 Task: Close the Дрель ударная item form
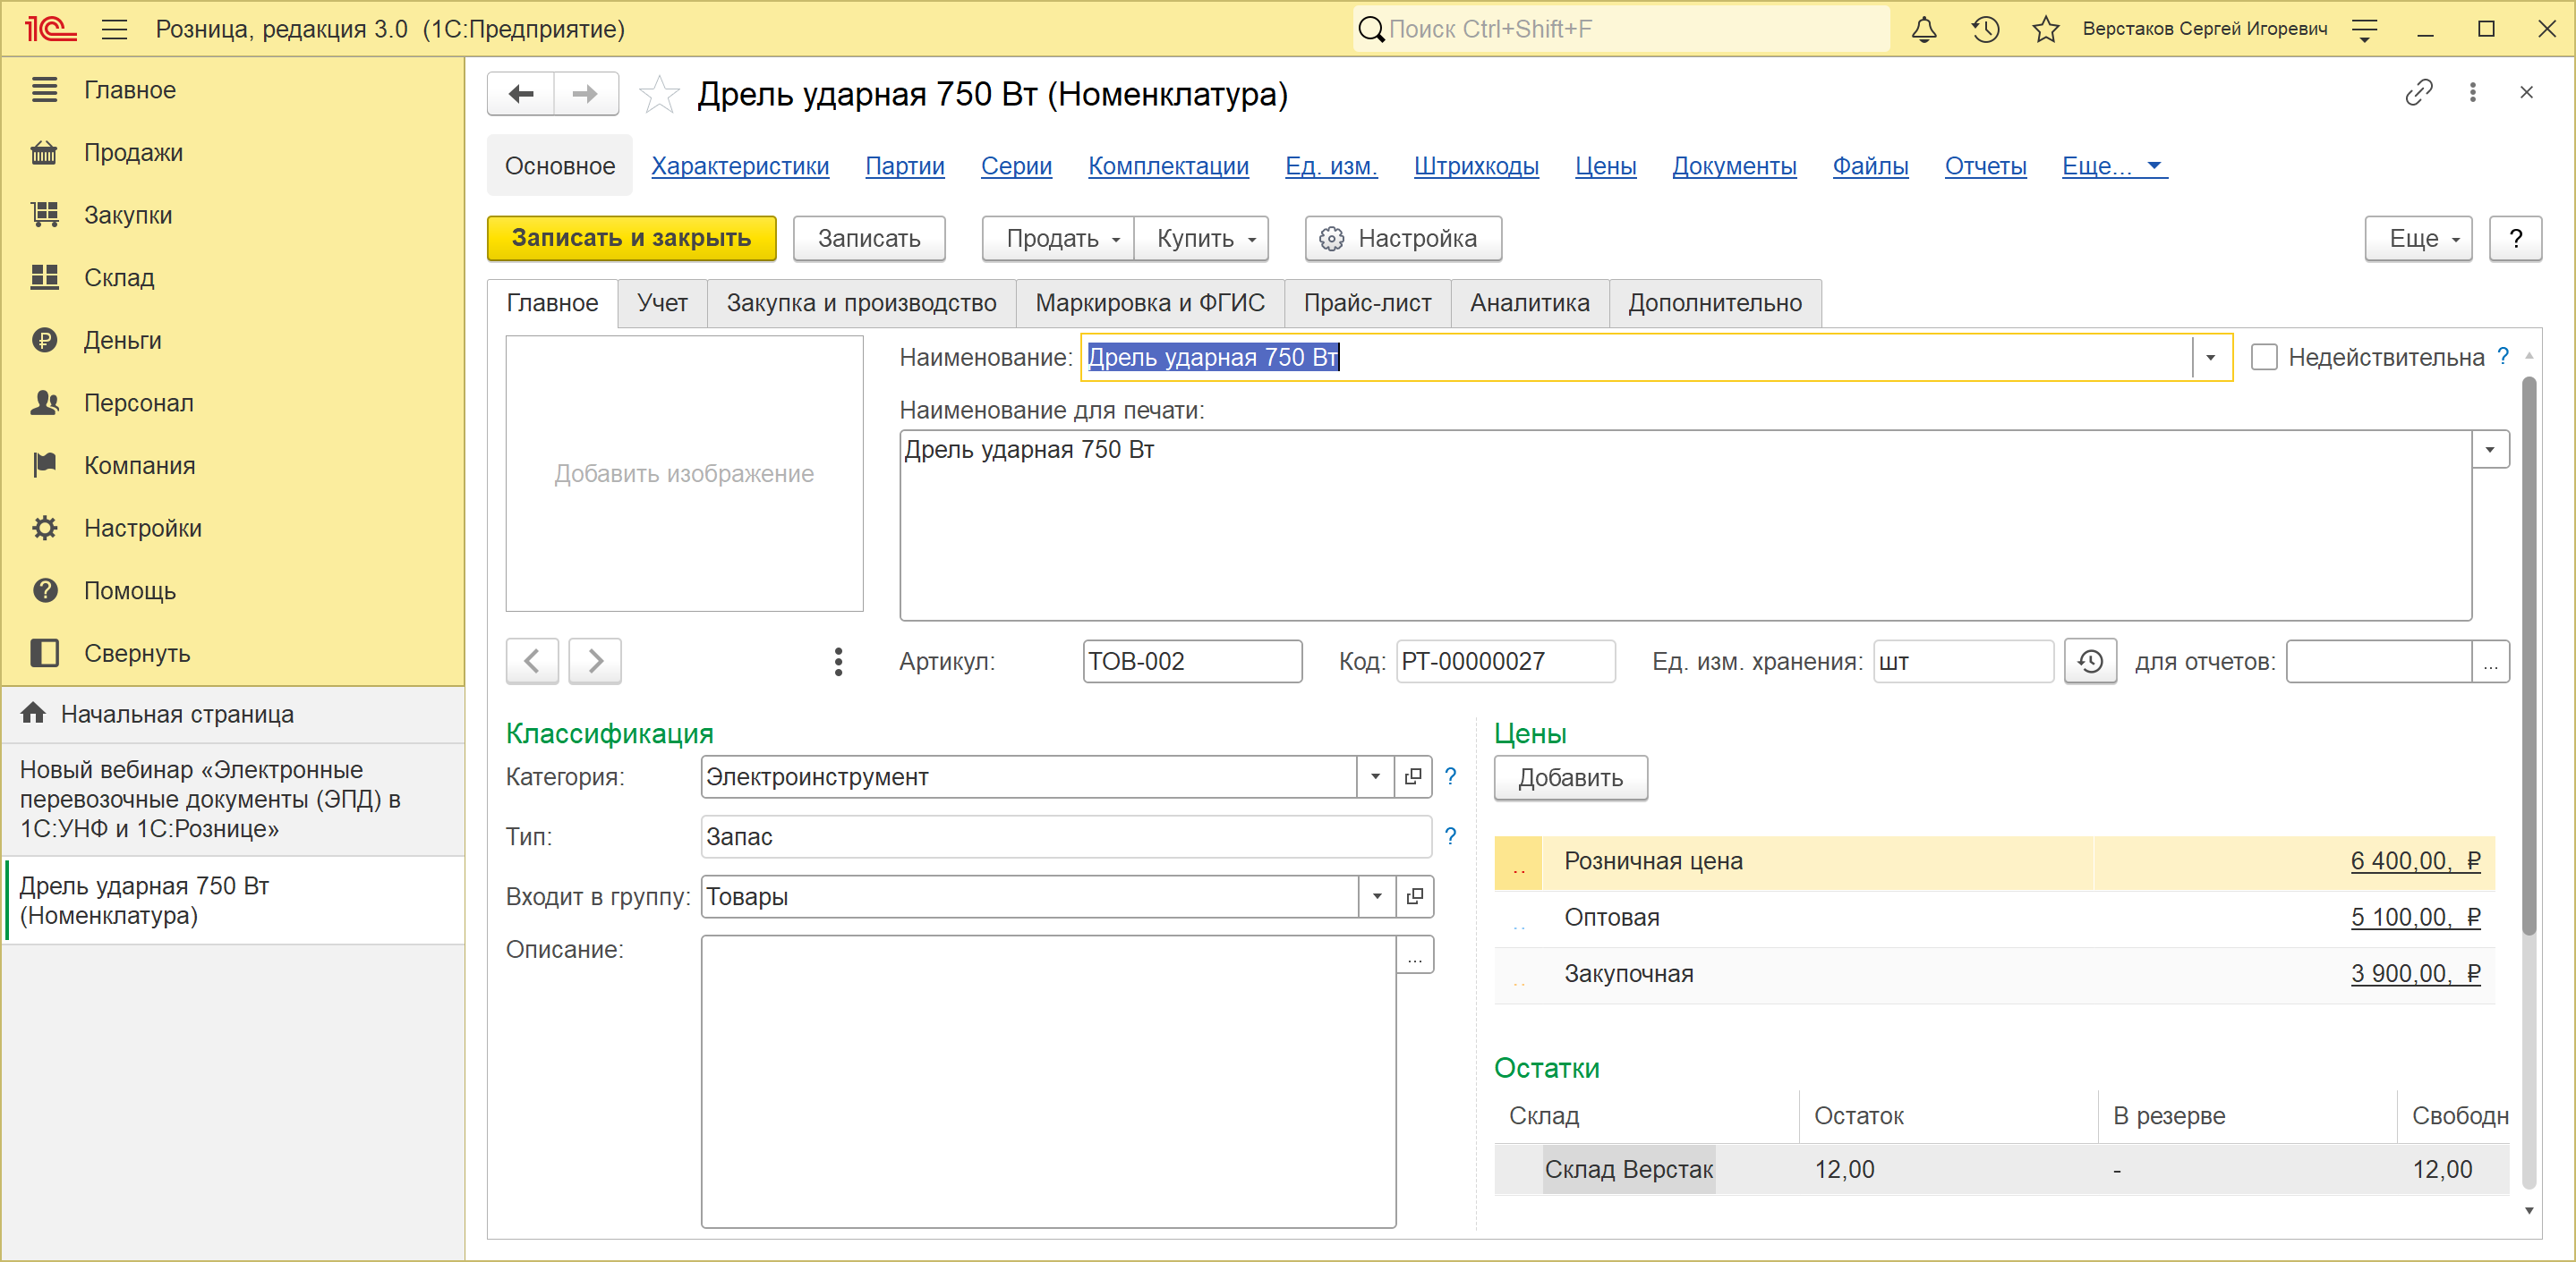click(x=2526, y=93)
